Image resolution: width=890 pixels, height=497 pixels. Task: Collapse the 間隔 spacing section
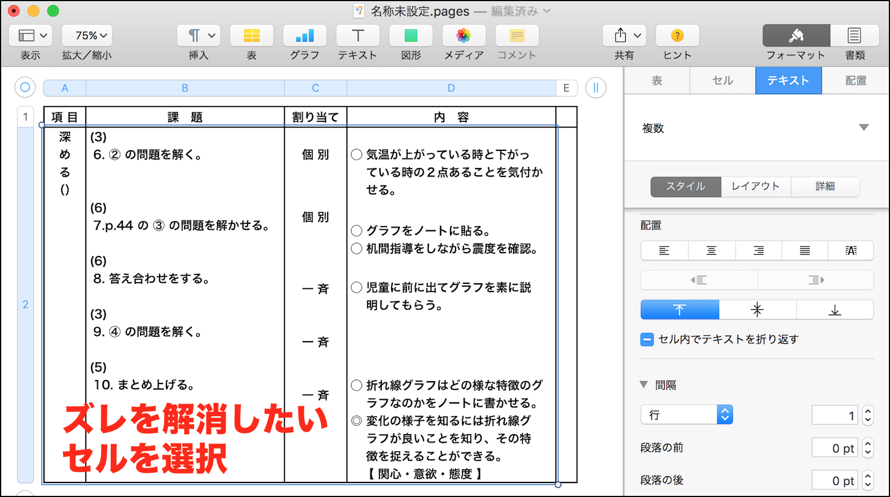(644, 385)
